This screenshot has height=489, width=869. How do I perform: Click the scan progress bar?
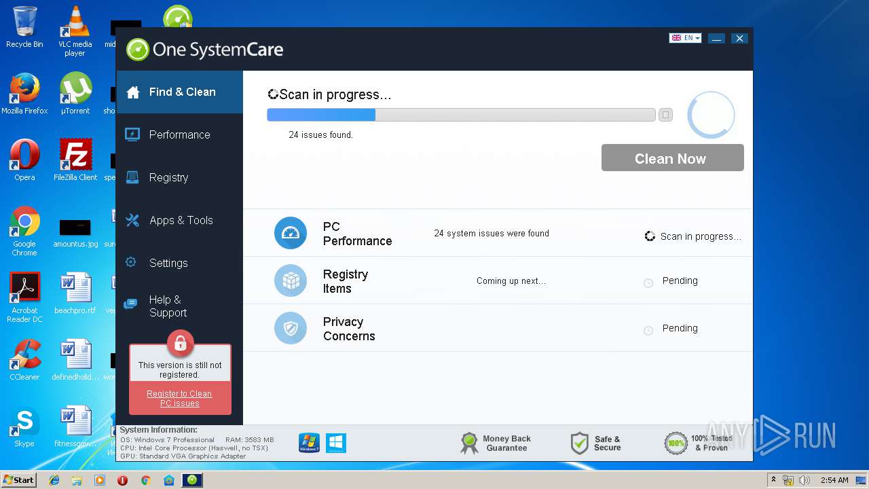tap(461, 115)
